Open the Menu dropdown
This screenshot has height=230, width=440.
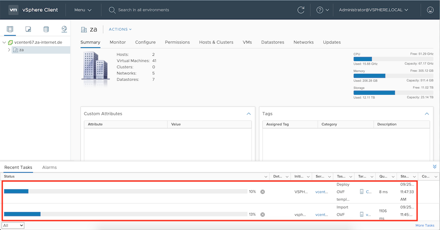tap(83, 10)
